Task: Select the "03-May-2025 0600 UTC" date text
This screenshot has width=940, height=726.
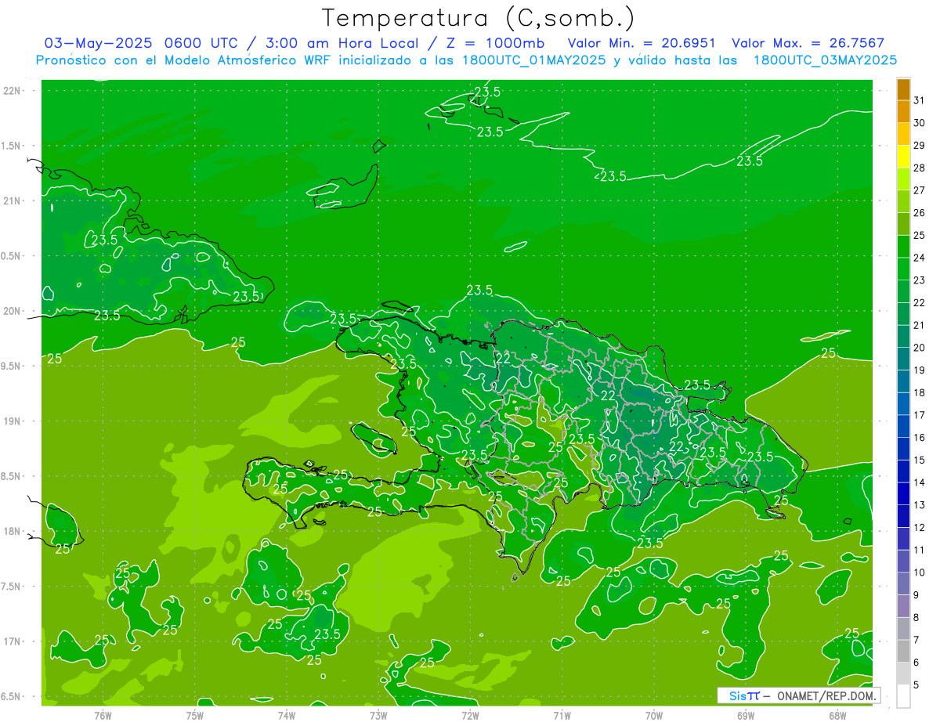Action: click(143, 42)
